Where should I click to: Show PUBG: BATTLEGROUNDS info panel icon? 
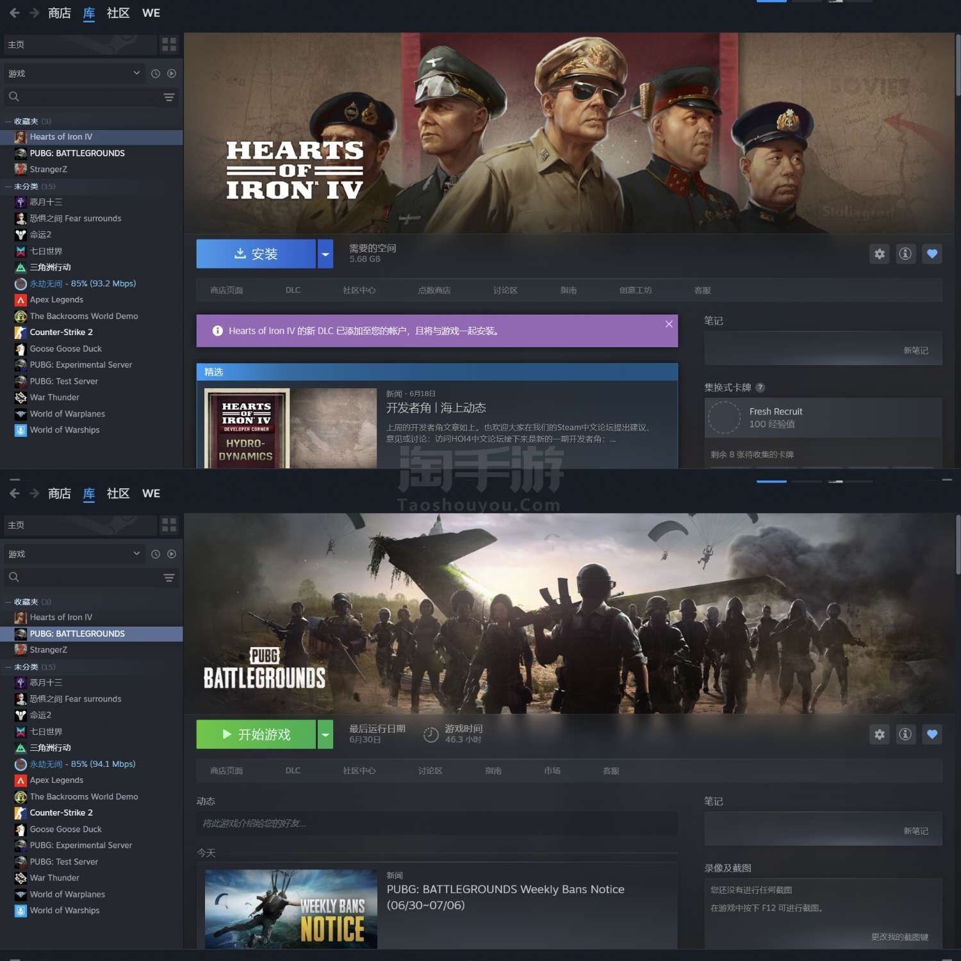(905, 734)
